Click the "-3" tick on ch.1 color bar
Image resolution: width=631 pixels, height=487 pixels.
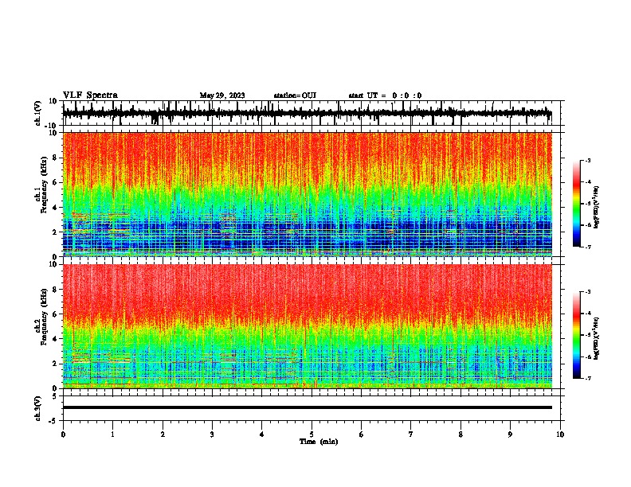(x=588, y=160)
